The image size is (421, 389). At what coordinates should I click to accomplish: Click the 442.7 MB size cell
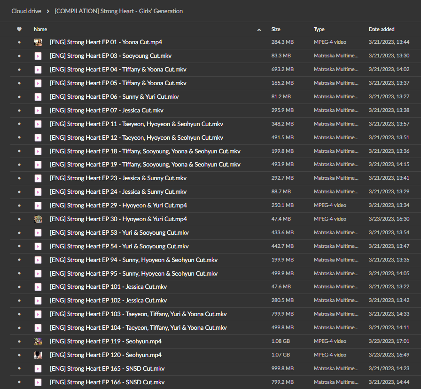click(282, 246)
